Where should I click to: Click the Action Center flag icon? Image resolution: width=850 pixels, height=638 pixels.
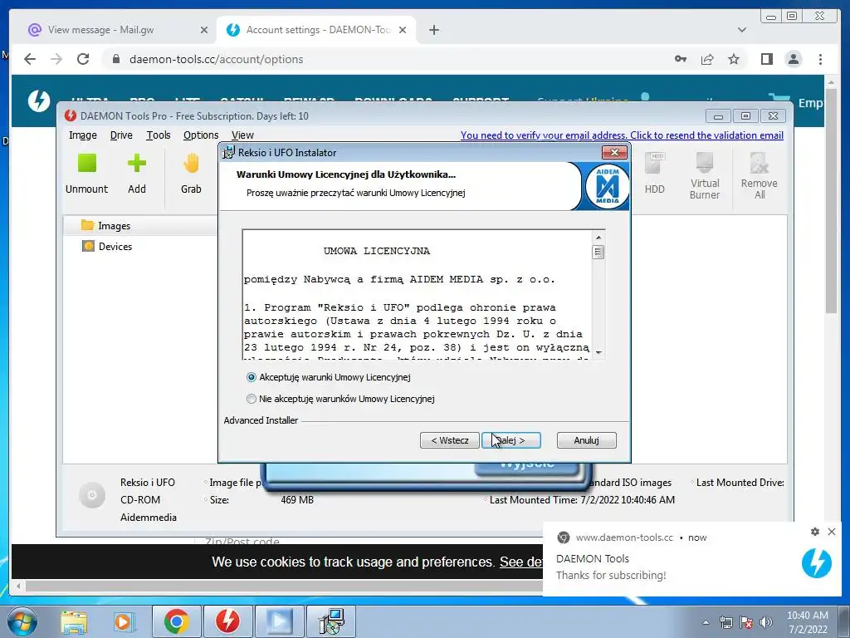(x=746, y=622)
